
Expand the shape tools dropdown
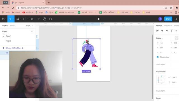pos(27,19)
